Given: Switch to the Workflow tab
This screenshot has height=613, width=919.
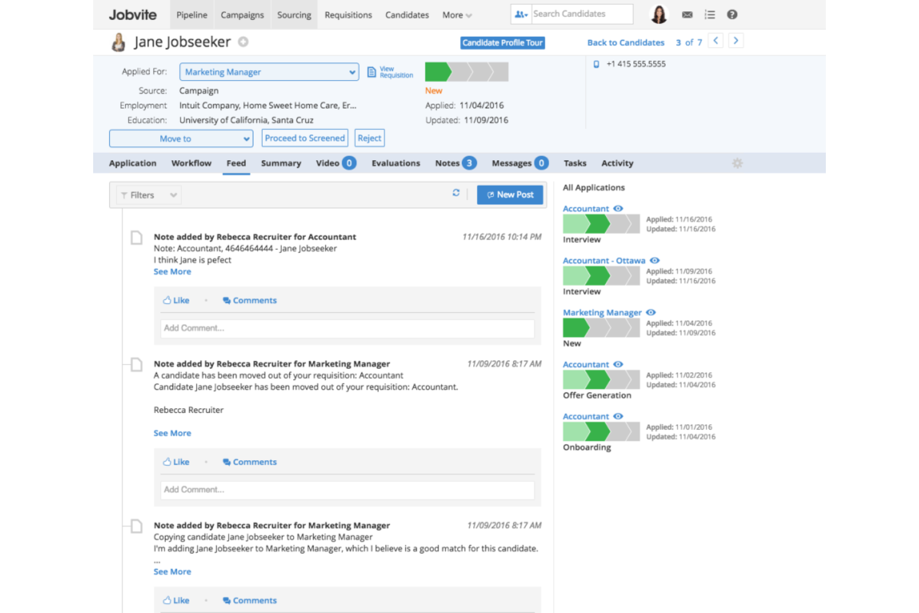Looking at the screenshot, I should pos(191,163).
